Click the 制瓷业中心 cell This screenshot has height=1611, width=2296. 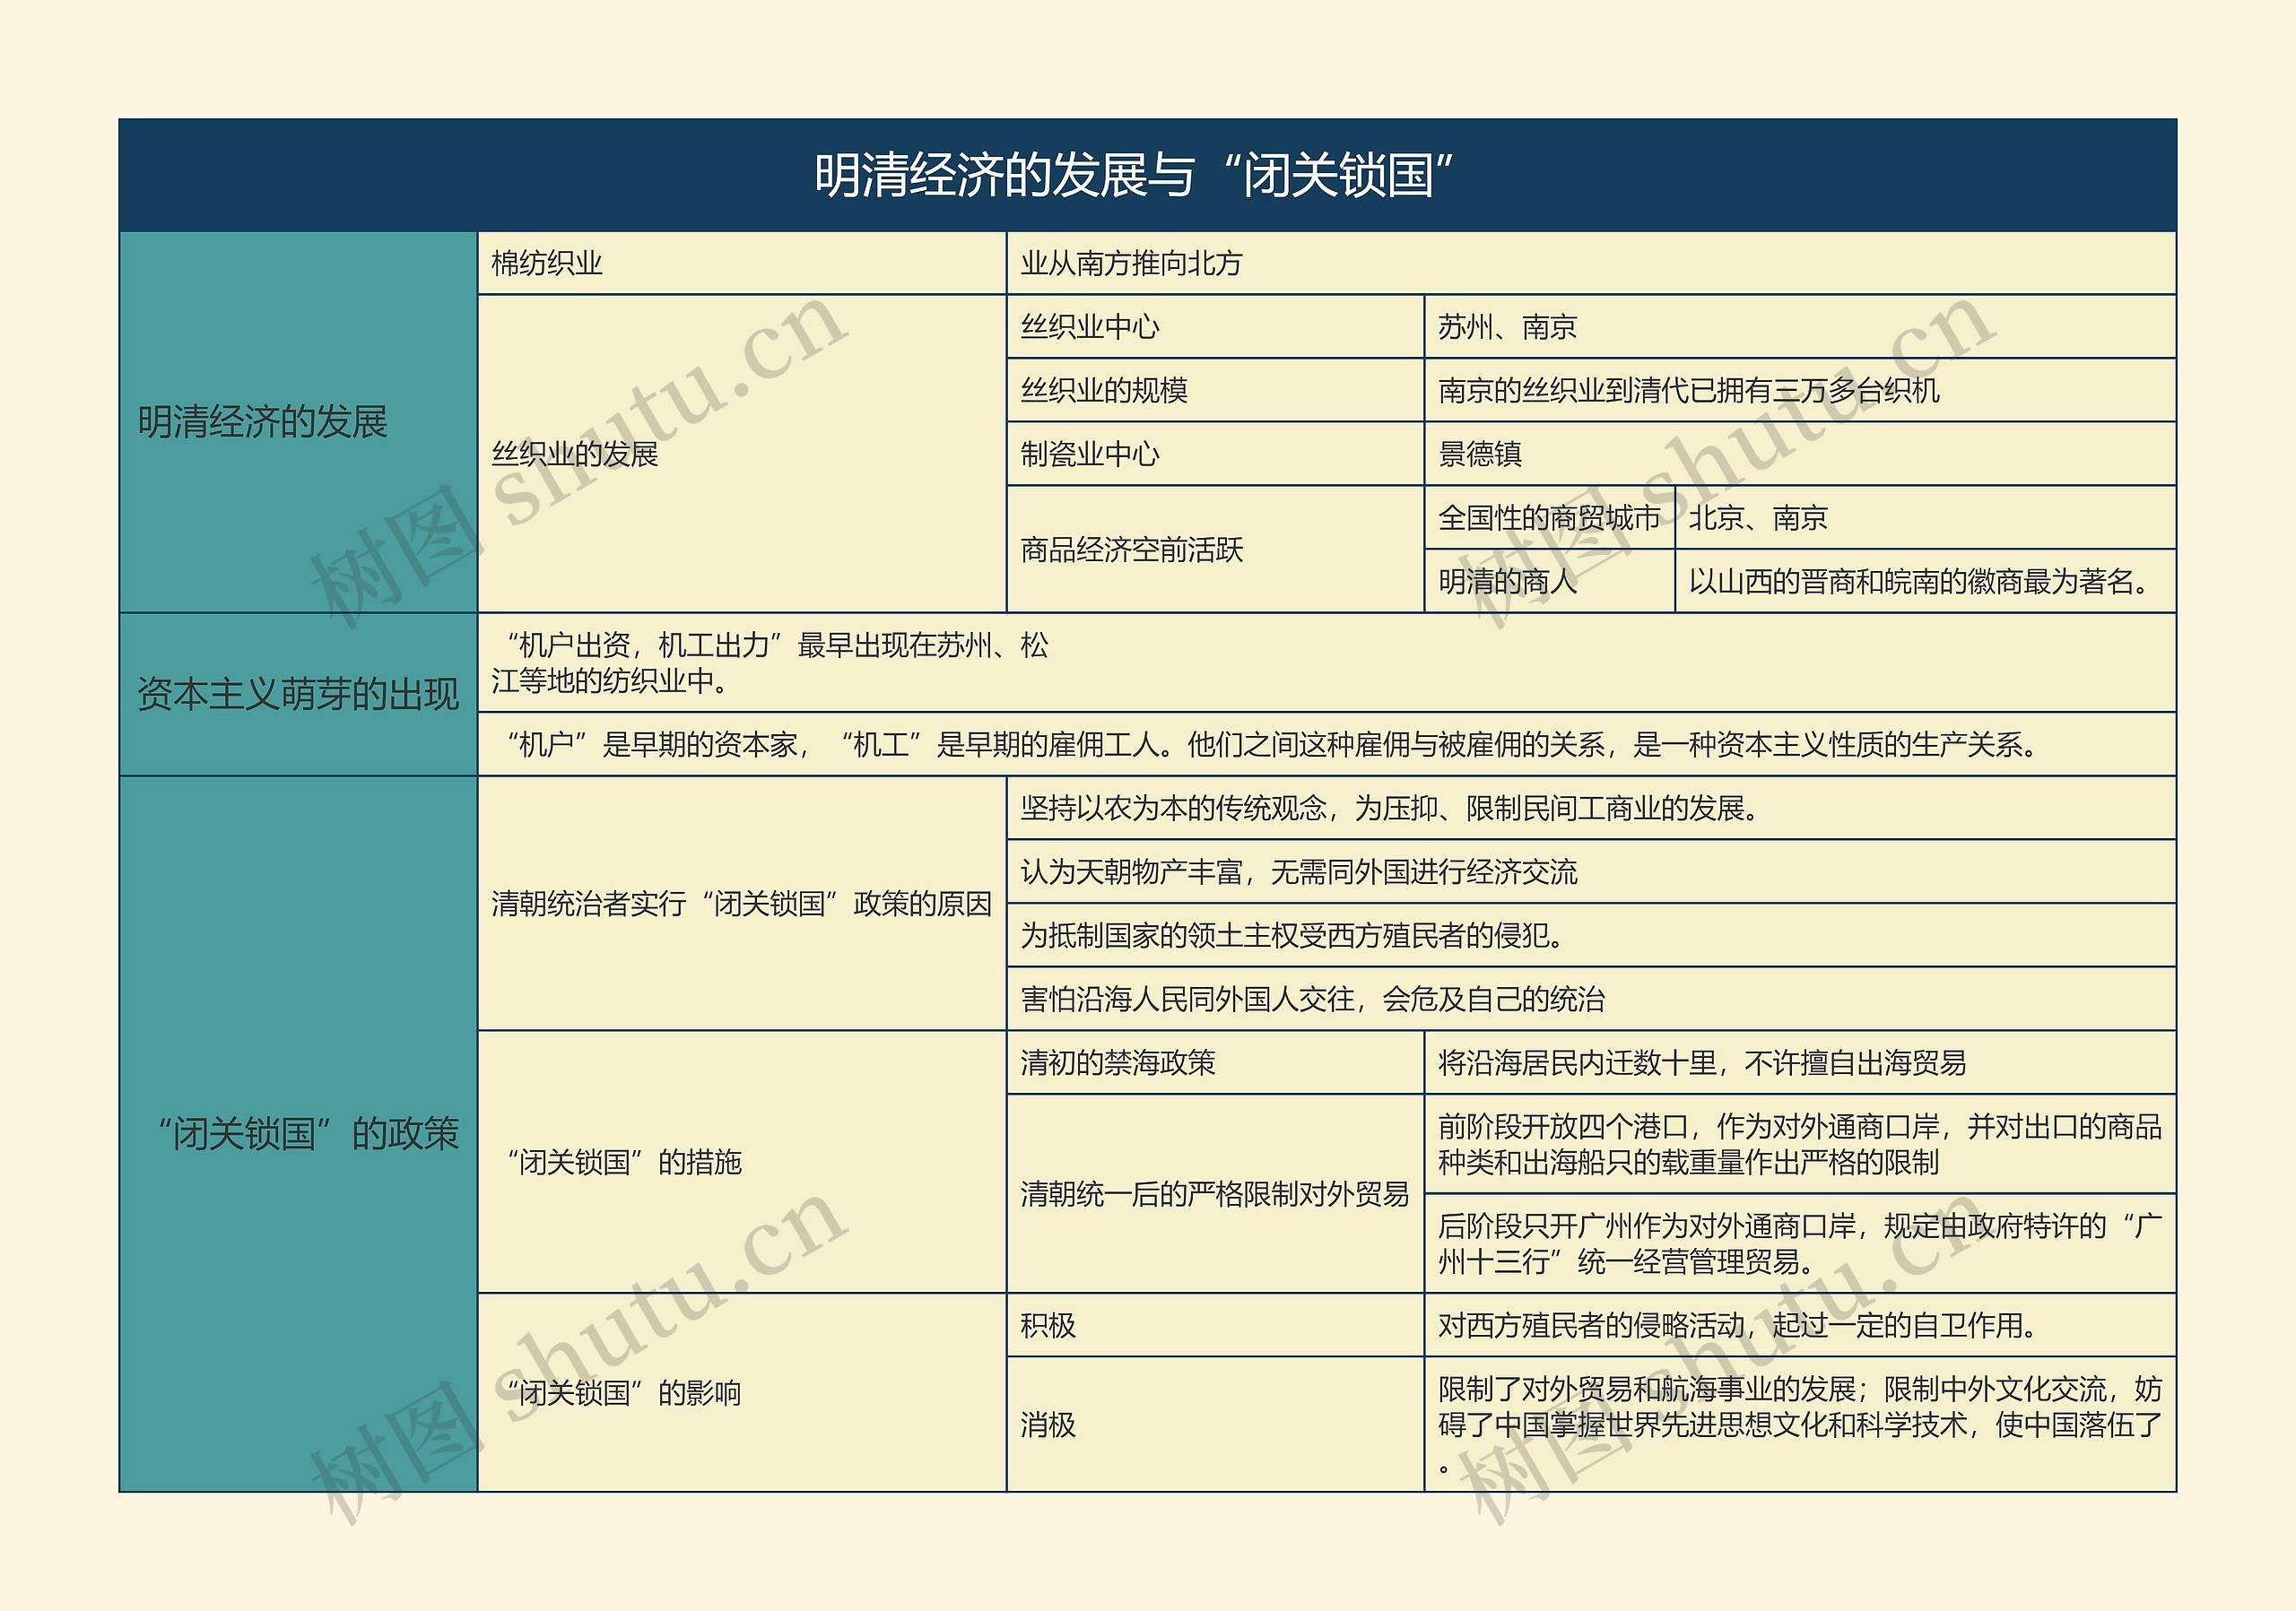[1215, 454]
